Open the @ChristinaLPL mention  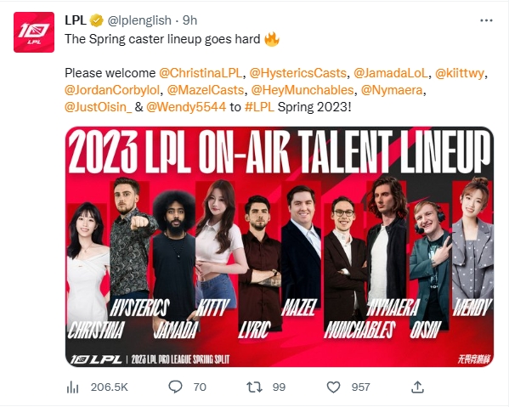(201, 73)
